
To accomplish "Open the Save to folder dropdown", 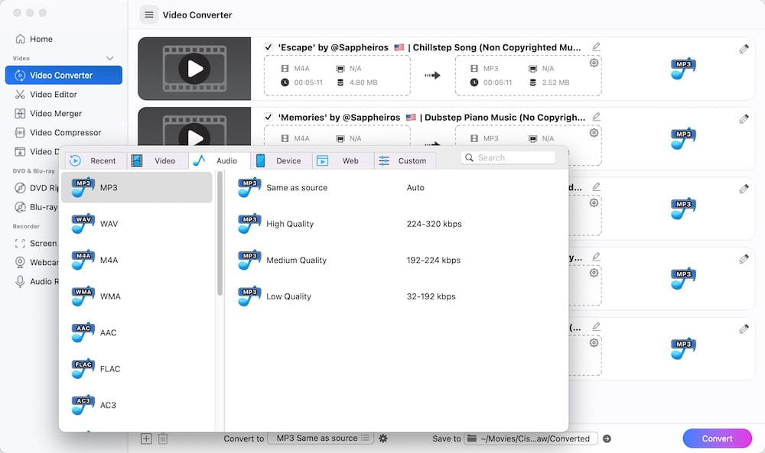I will click(x=531, y=438).
